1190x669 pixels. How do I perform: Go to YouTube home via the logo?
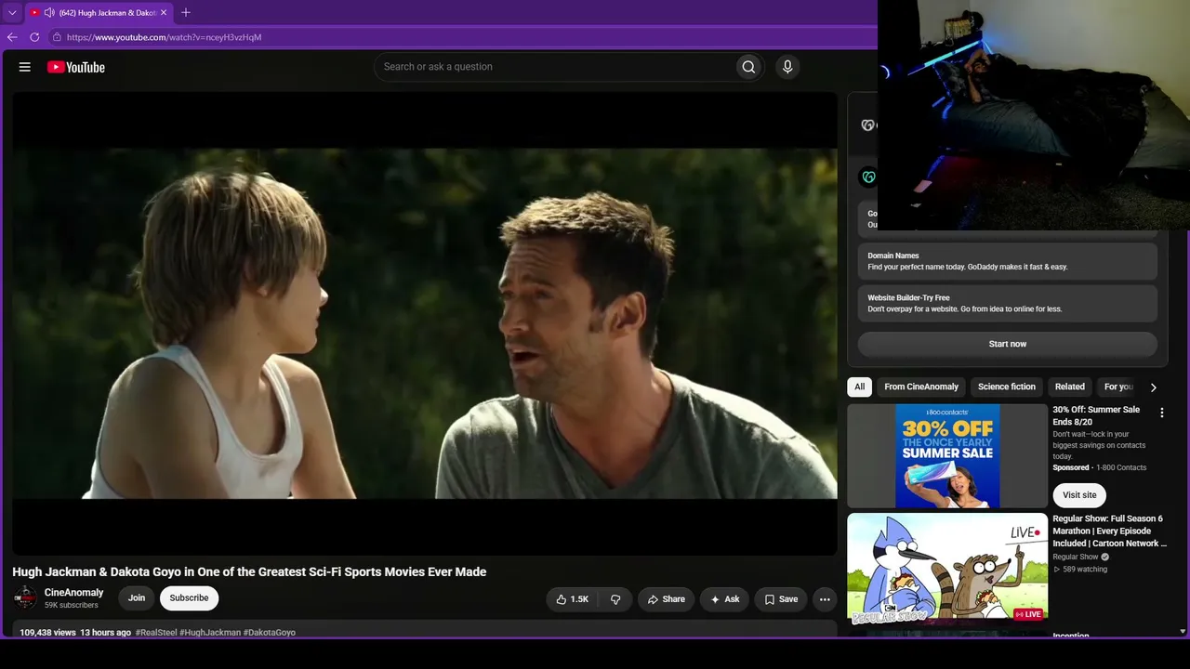(76, 67)
